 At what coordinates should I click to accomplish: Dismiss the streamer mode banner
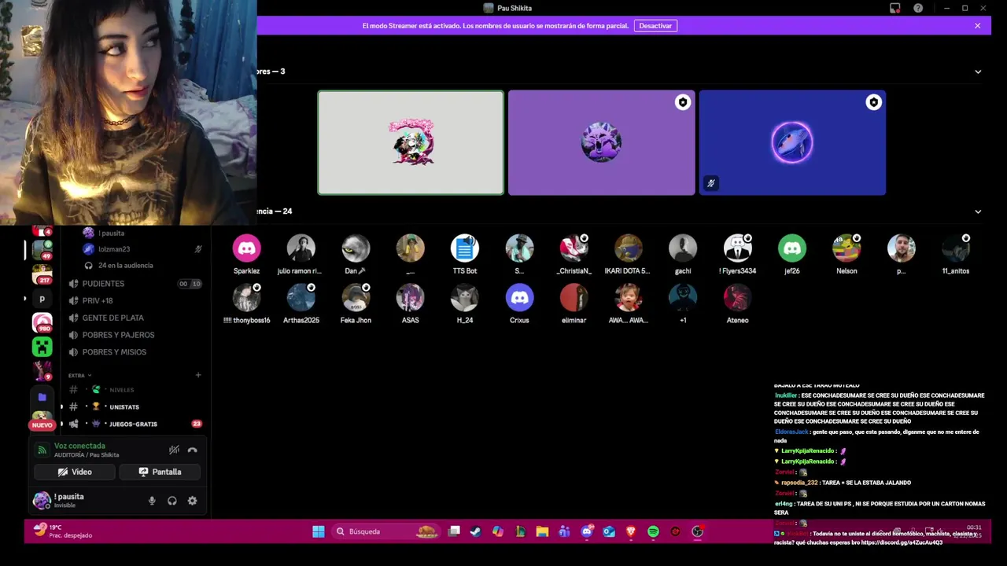[x=977, y=26]
